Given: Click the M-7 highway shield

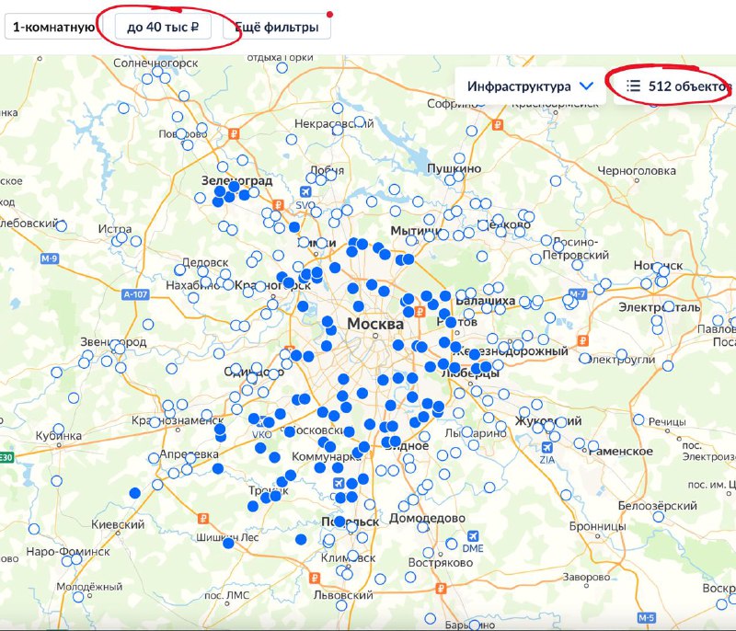Looking at the screenshot, I should tap(578, 294).
